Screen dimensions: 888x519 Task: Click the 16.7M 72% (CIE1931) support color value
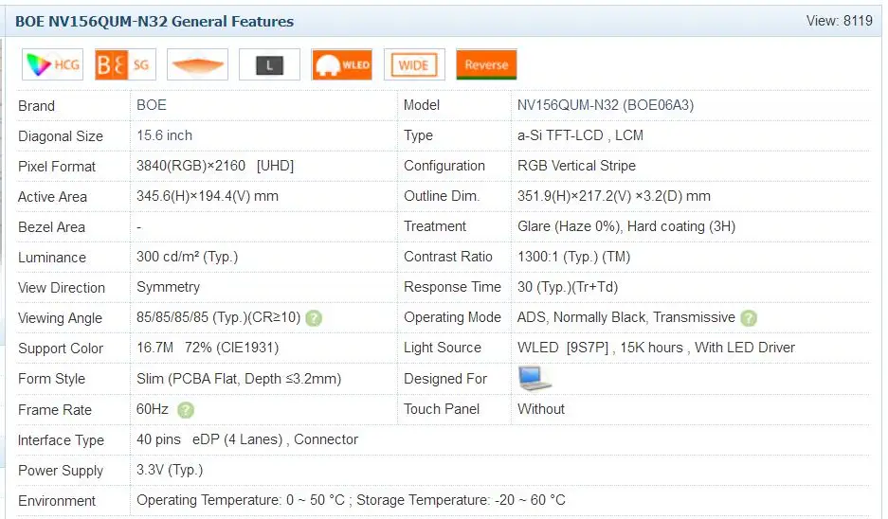click(x=208, y=348)
